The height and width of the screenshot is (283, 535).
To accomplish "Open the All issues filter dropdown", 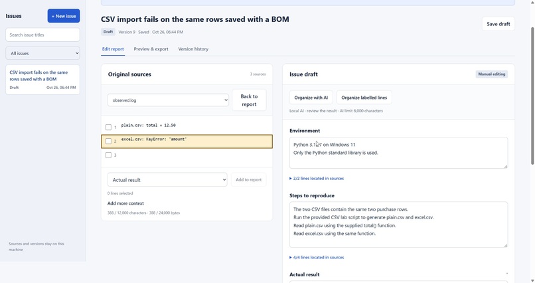I will point(42,53).
